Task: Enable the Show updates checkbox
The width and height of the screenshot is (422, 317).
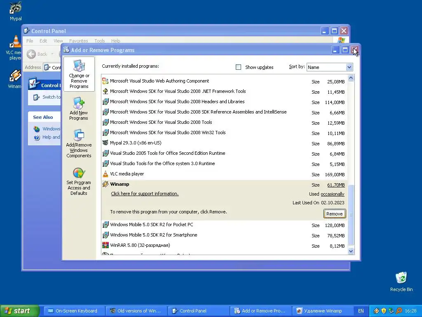Action: (x=239, y=67)
